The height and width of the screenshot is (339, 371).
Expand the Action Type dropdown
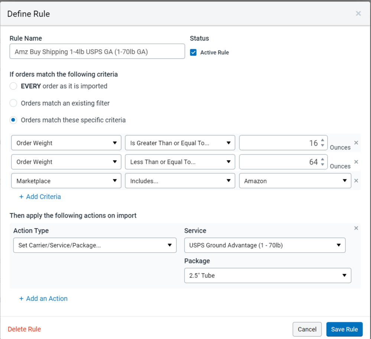tap(95, 245)
